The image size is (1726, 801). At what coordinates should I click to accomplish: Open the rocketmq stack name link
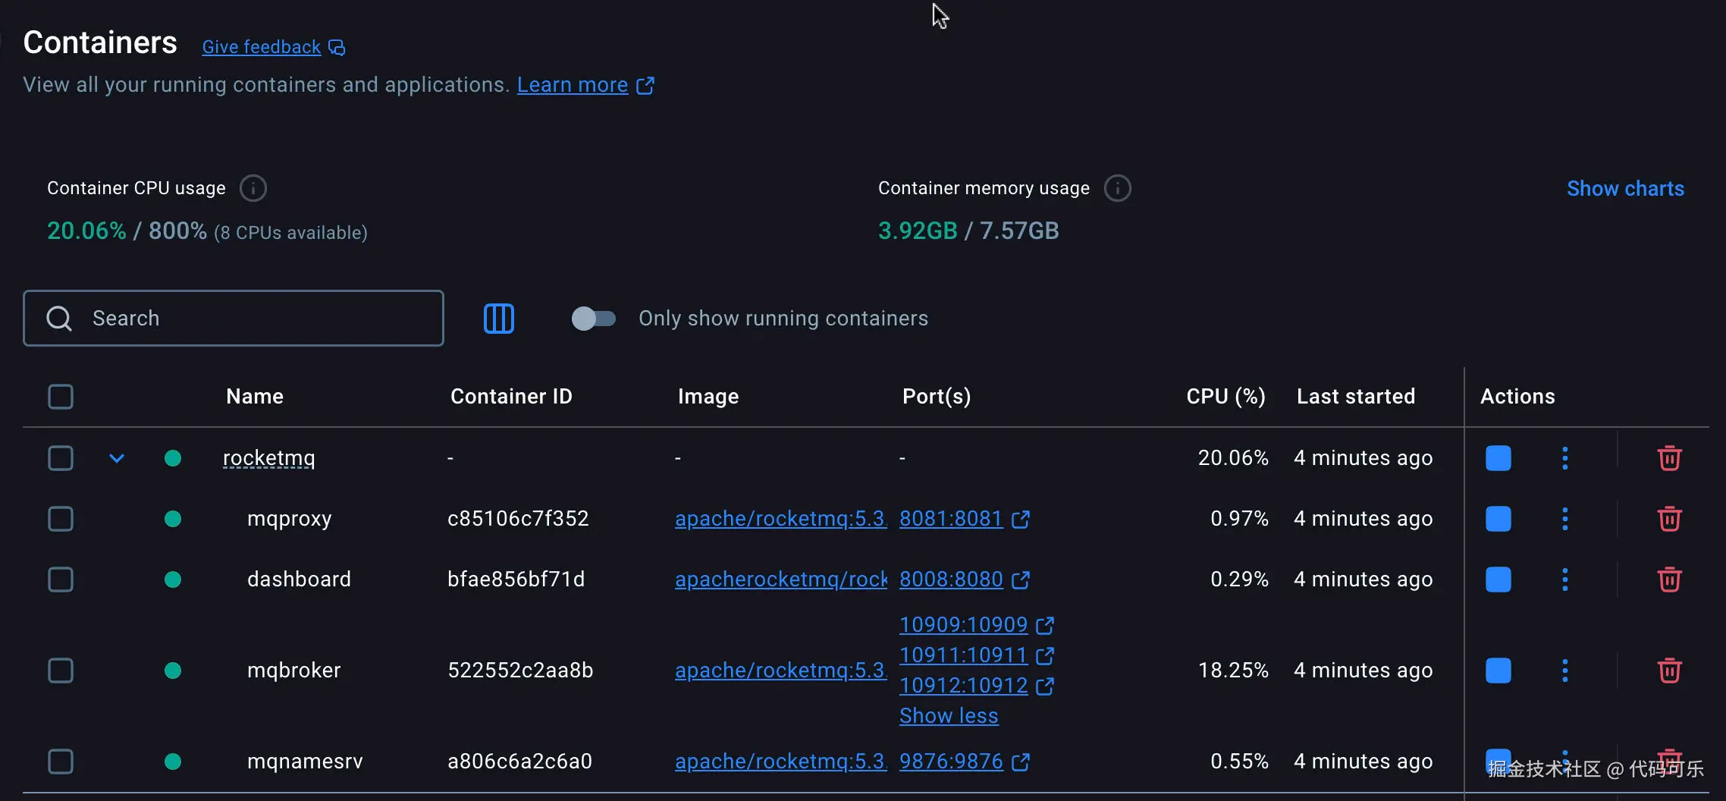(x=269, y=458)
